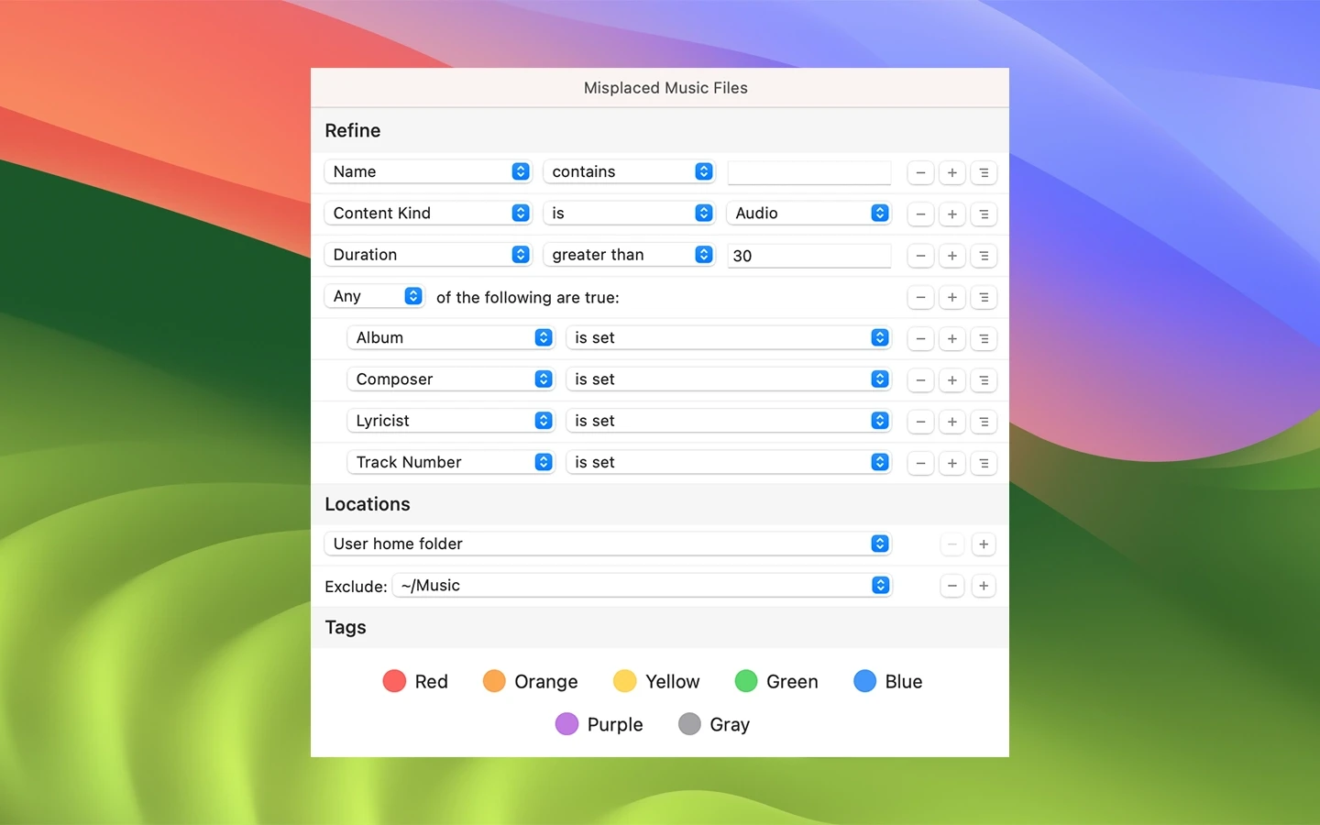Screen dimensions: 1320x825
Task: Open the Audio content kind dropdown
Action: pos(808,214)
